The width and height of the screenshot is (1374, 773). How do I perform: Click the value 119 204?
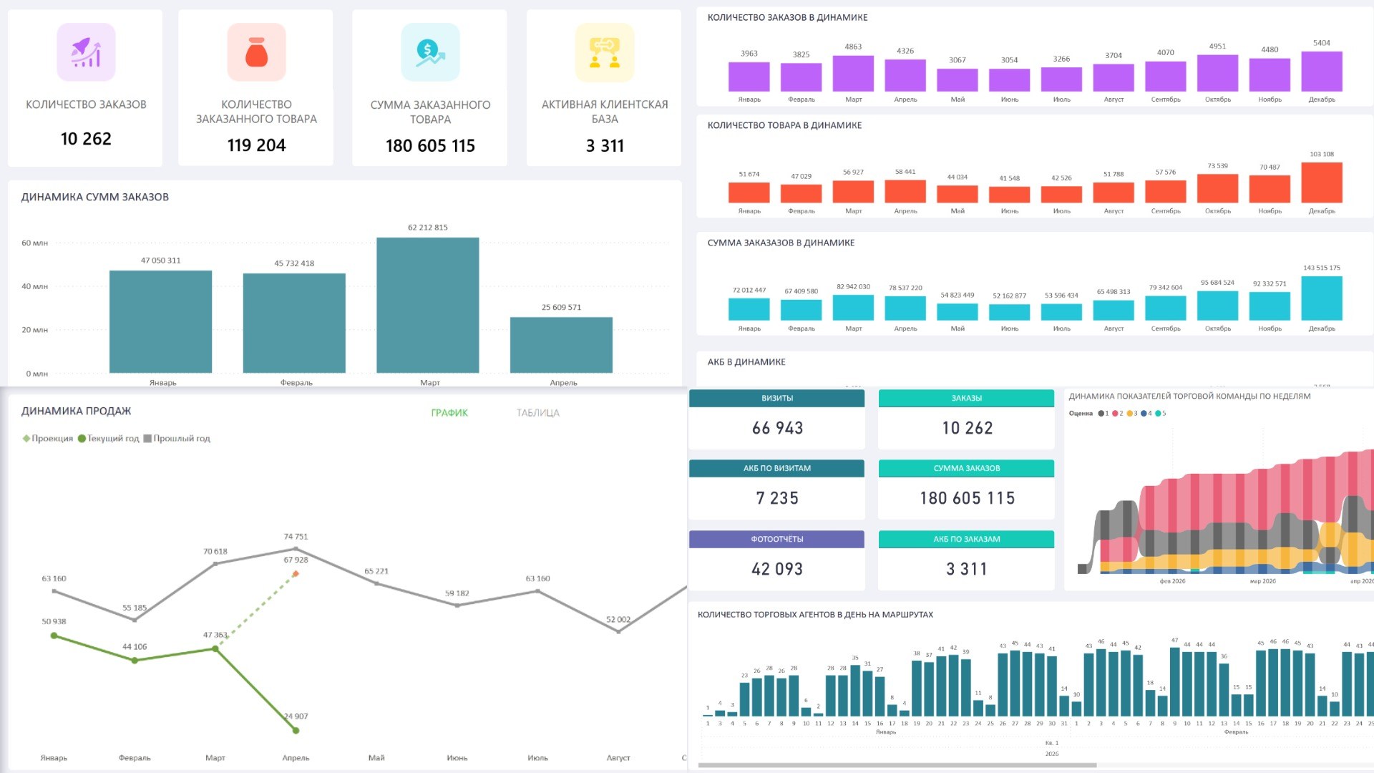tap(256, 146)
